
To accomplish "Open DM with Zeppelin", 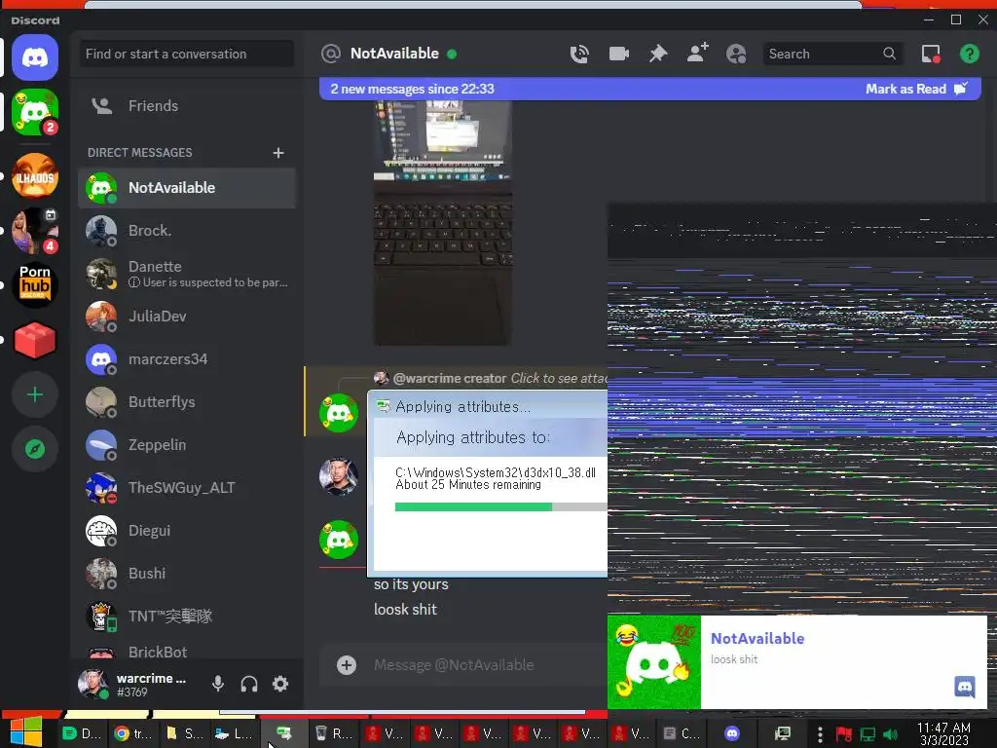I will coord(186,444).
